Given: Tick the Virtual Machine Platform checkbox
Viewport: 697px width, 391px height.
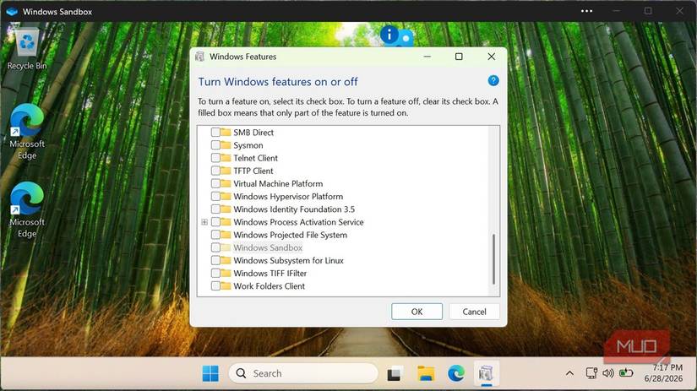Looking at the screenshot, I should [215, 183].
